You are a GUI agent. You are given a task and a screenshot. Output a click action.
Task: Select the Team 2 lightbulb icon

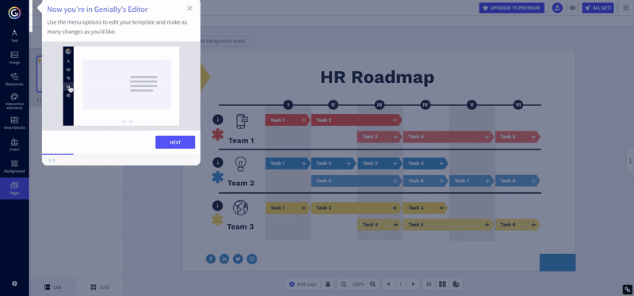coord(241,164)
